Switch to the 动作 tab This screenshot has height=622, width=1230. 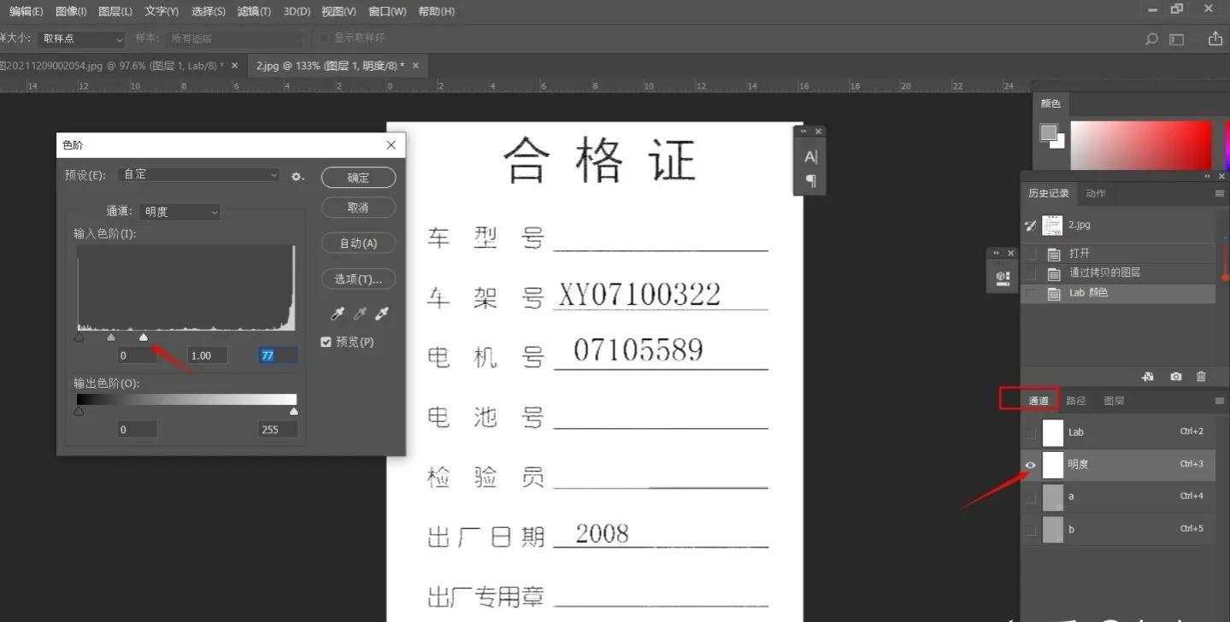[x=1096, y=194]
